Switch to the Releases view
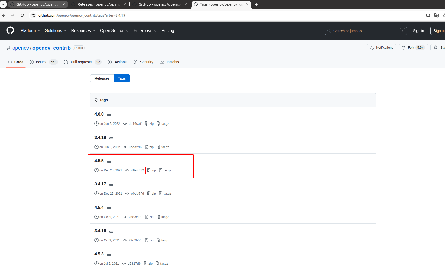Image resolution: width=445 pixels, height=269 pixels. point(102,78)
